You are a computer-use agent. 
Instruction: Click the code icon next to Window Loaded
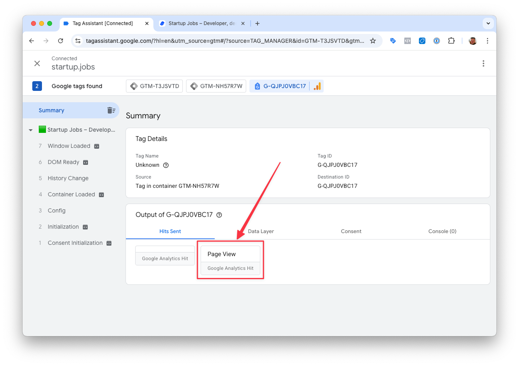coord(97,146)
